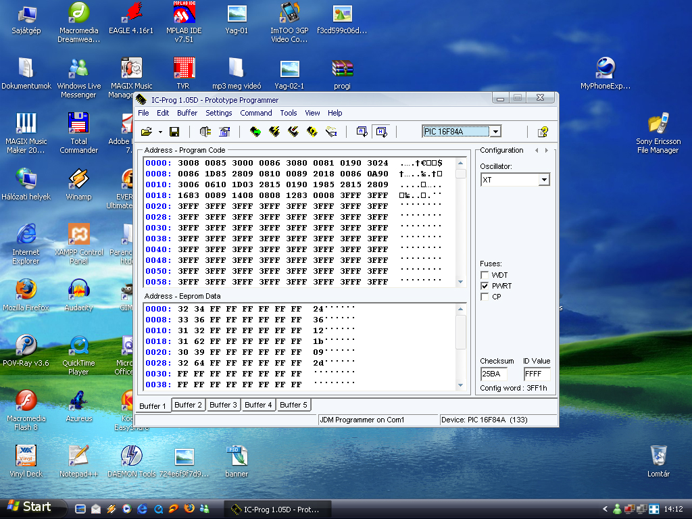Open the Buffer menu
The width and height of the screenshot is (692, 519).
point(187,113)
